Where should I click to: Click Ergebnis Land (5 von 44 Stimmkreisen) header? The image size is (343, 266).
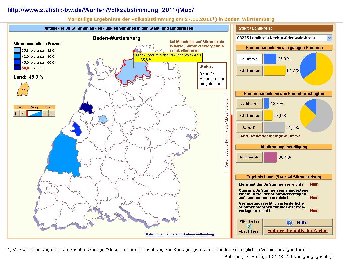click(x=284, y=177)
